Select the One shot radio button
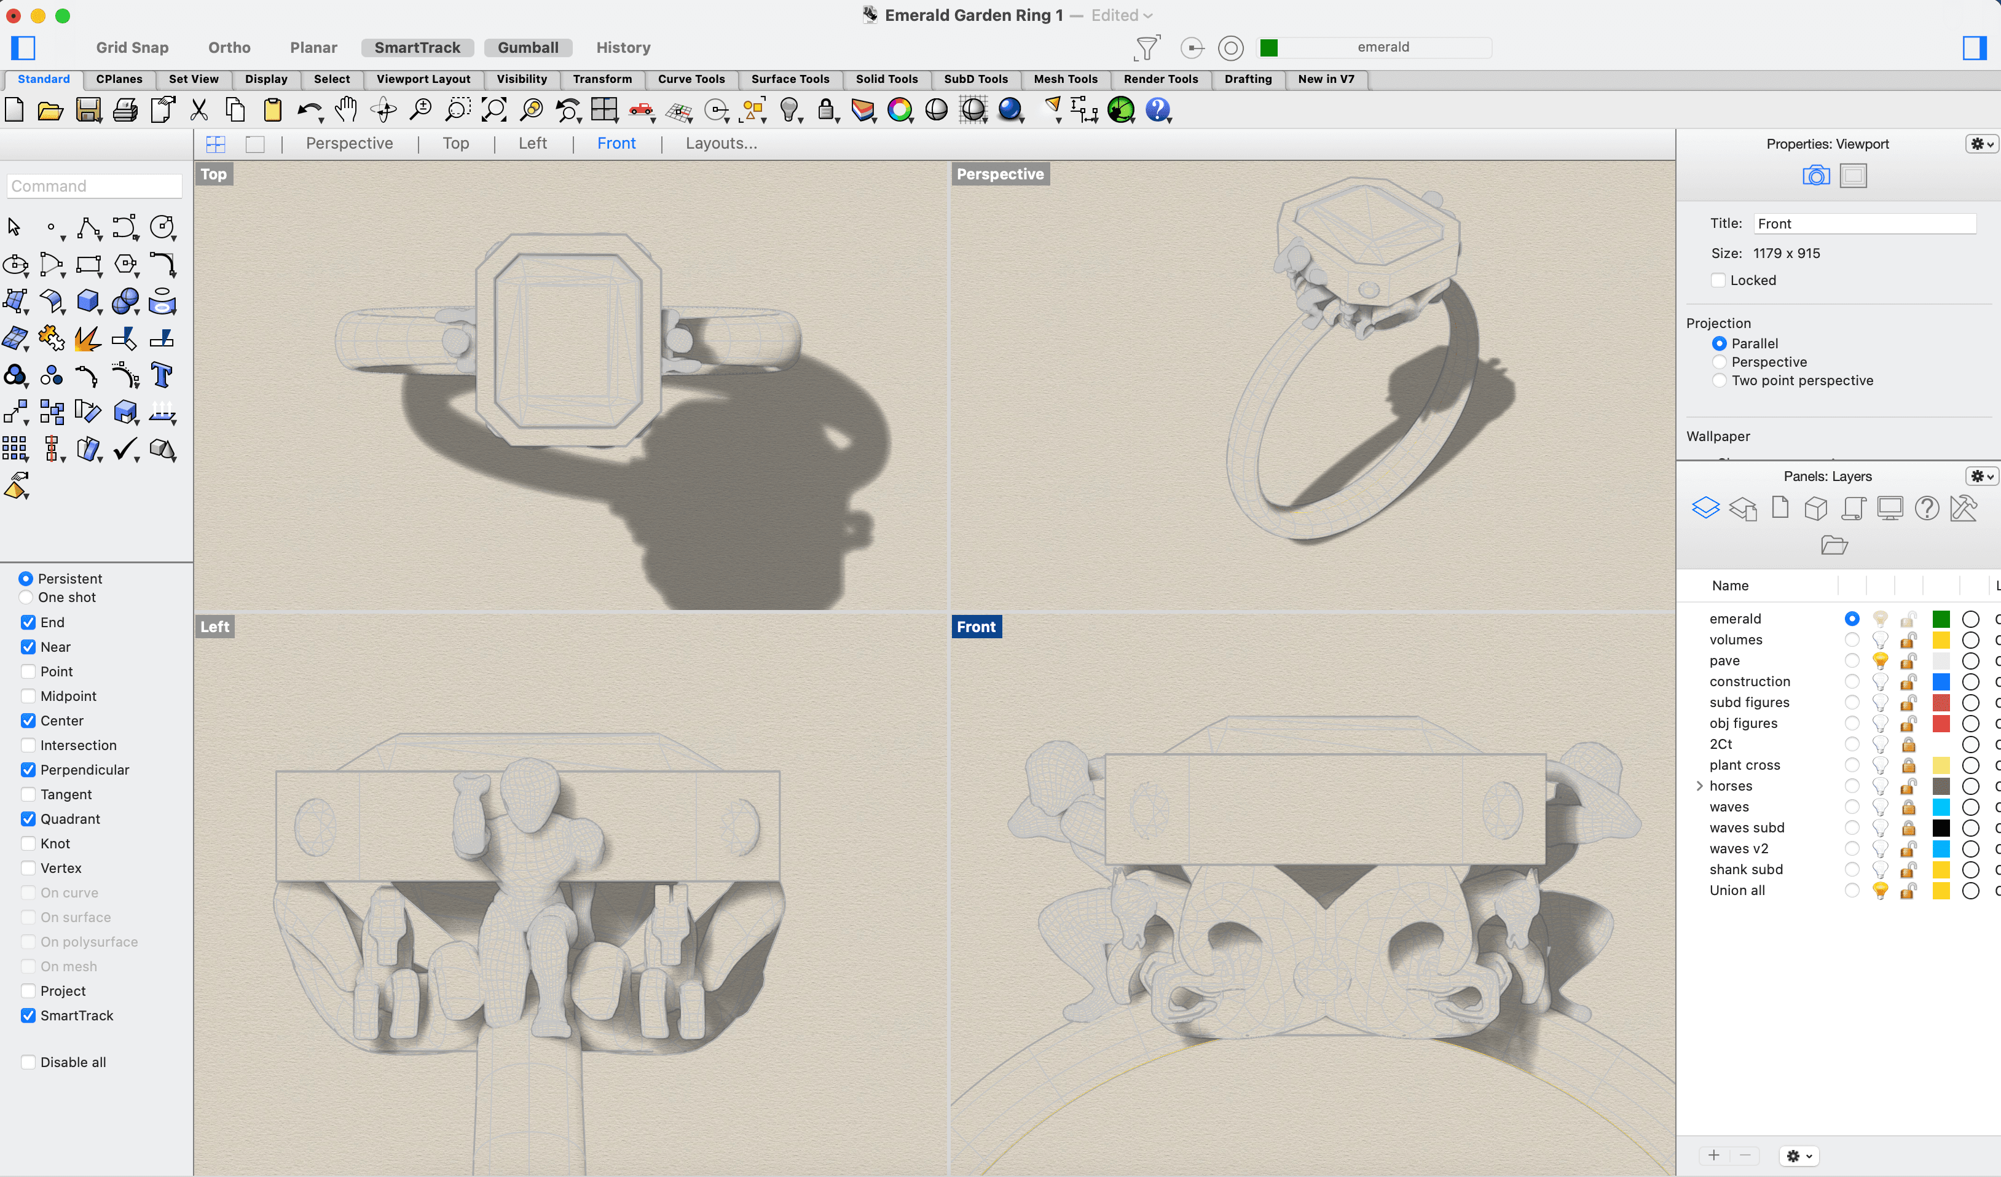 [25, 598]
